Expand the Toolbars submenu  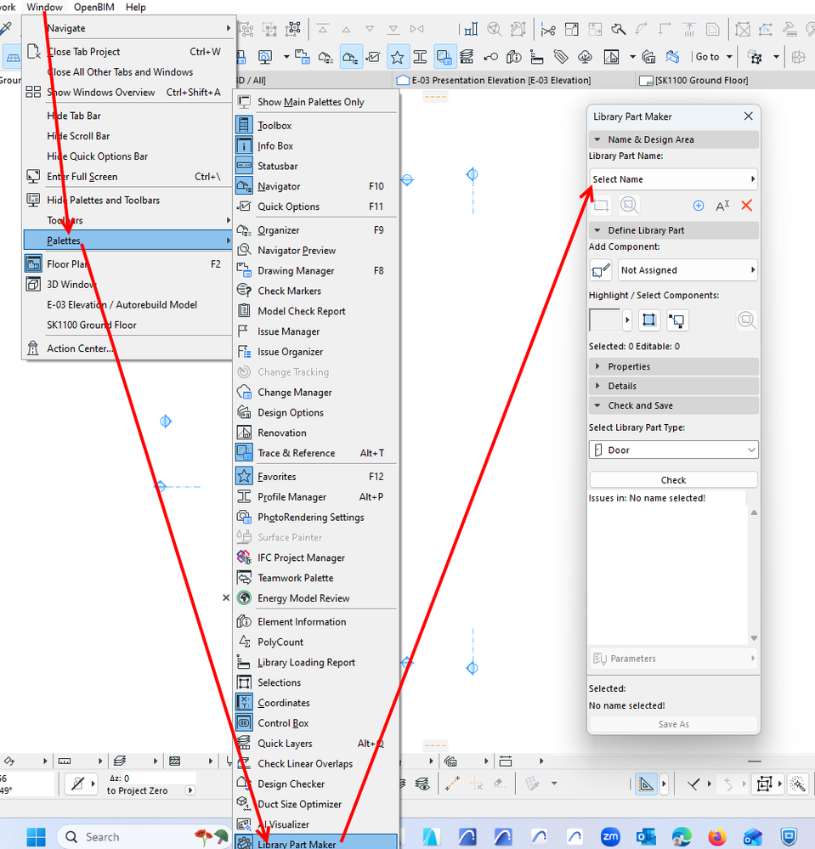pyautogui.click(x=127, y=220)
